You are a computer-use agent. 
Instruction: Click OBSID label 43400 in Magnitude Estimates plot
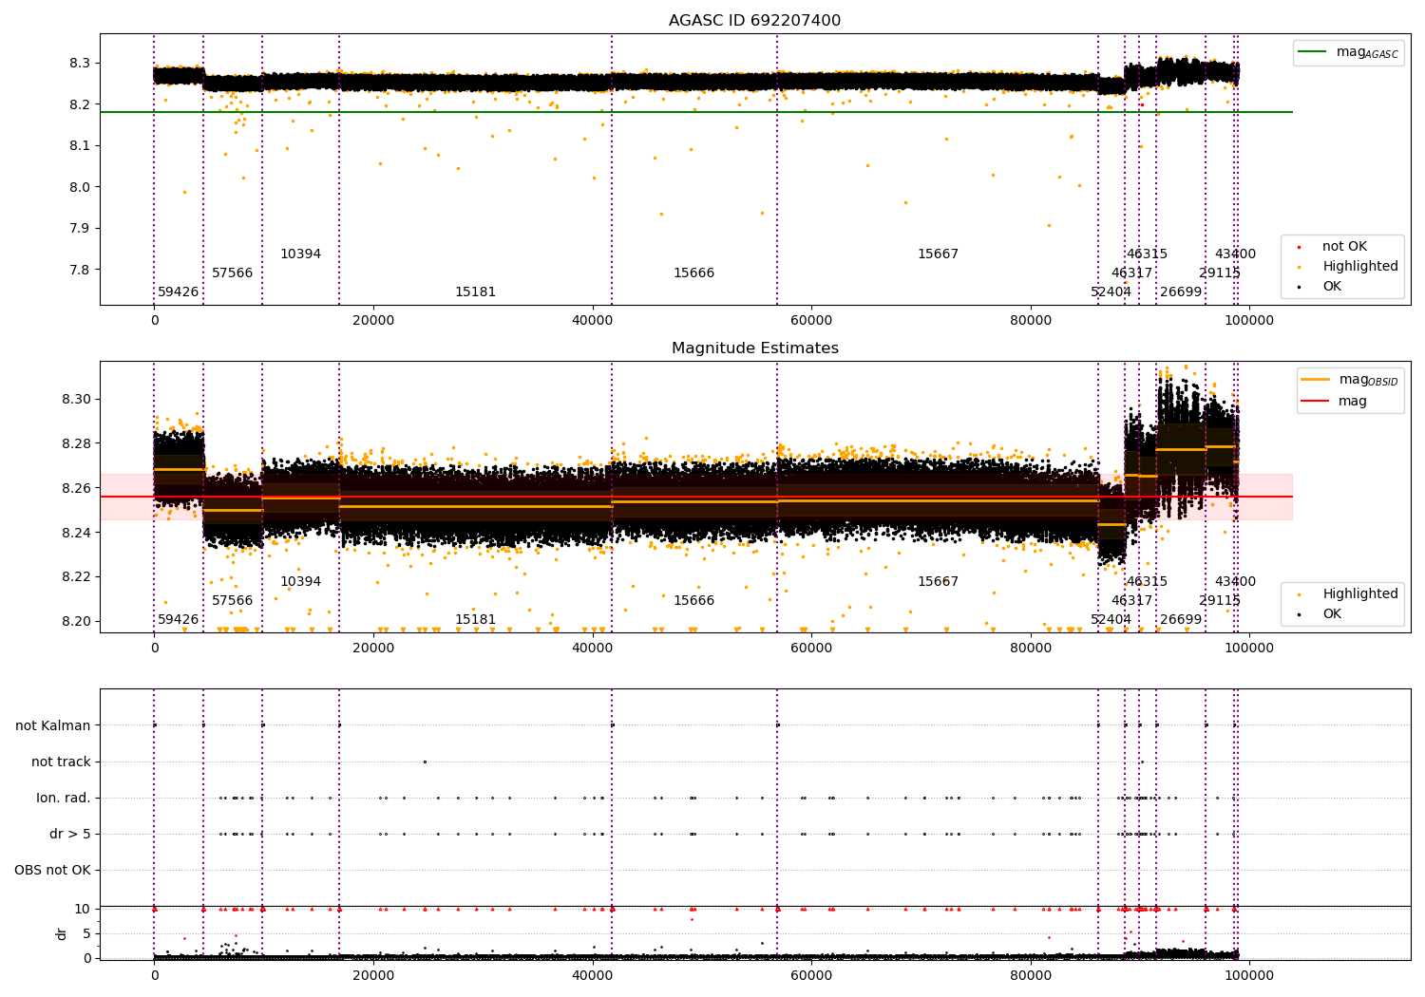1236,582
